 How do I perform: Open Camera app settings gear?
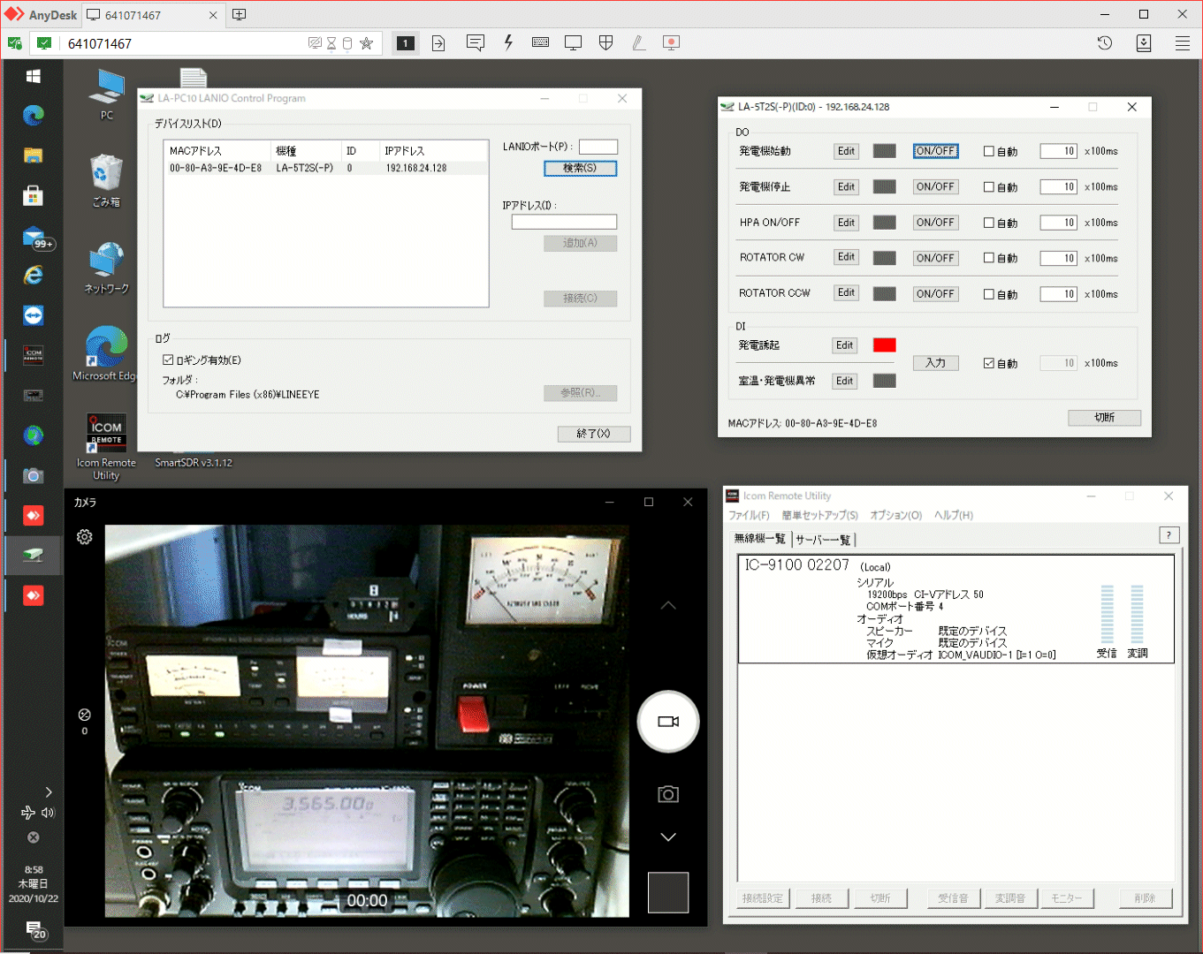[x=85, y=537]
